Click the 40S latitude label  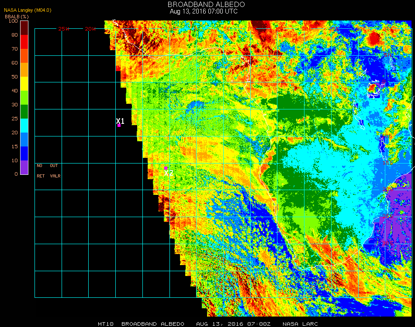pyautogui.click(x=389, y=297)
